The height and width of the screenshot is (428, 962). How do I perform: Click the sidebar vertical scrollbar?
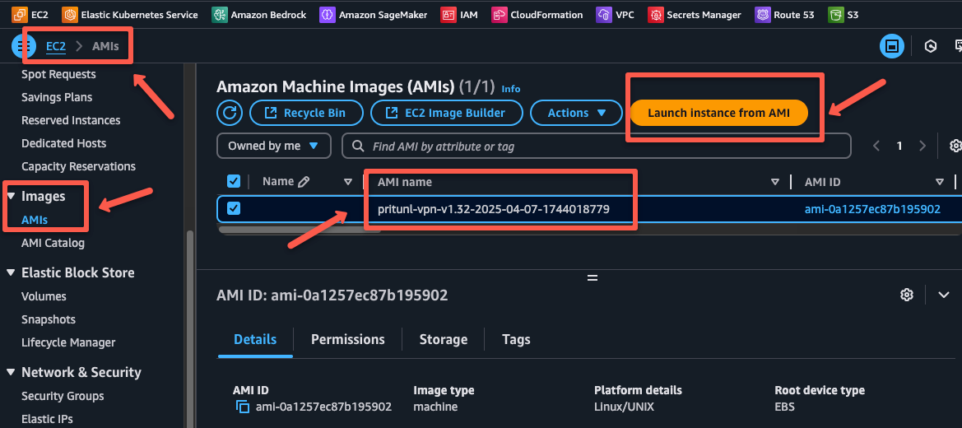point(189,328)
